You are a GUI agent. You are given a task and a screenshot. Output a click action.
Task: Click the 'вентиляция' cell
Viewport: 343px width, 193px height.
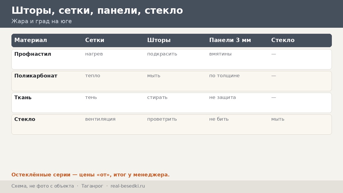[100, 119]
